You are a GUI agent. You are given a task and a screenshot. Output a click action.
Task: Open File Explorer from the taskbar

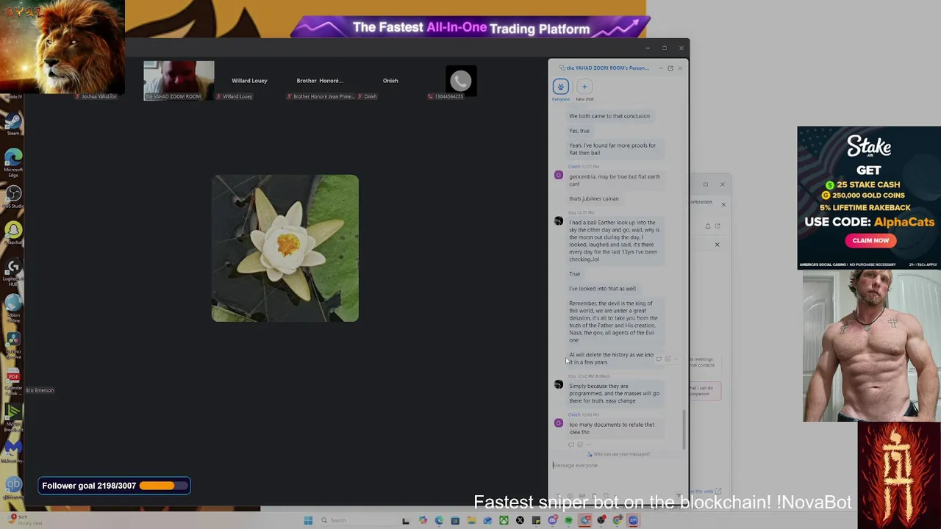pos(471,520)
